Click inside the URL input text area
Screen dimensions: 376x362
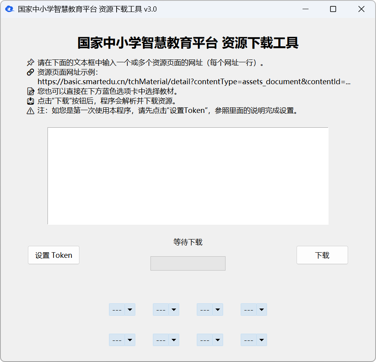[x=188, y=176]
